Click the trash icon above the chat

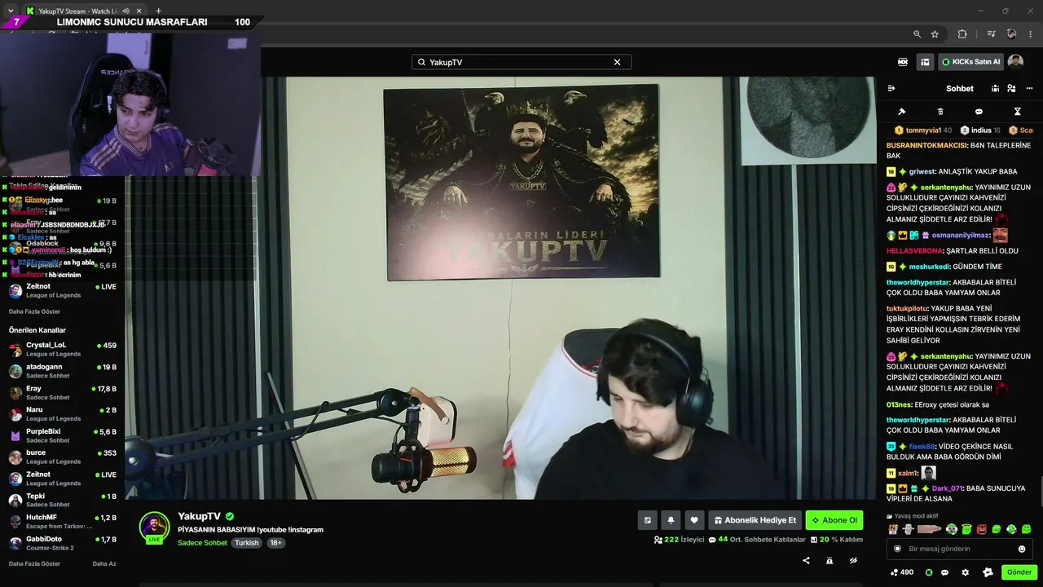[x=940, y=112]
